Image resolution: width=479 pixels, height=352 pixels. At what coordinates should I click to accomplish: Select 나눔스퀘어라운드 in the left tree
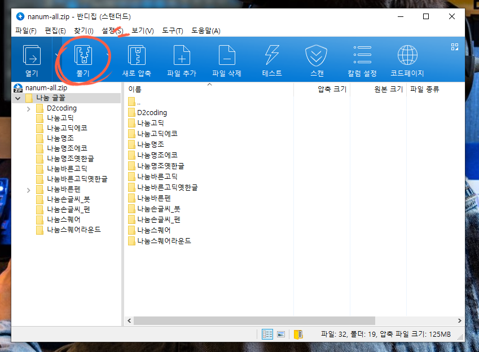pyautogui.click(x=73, y=230)
